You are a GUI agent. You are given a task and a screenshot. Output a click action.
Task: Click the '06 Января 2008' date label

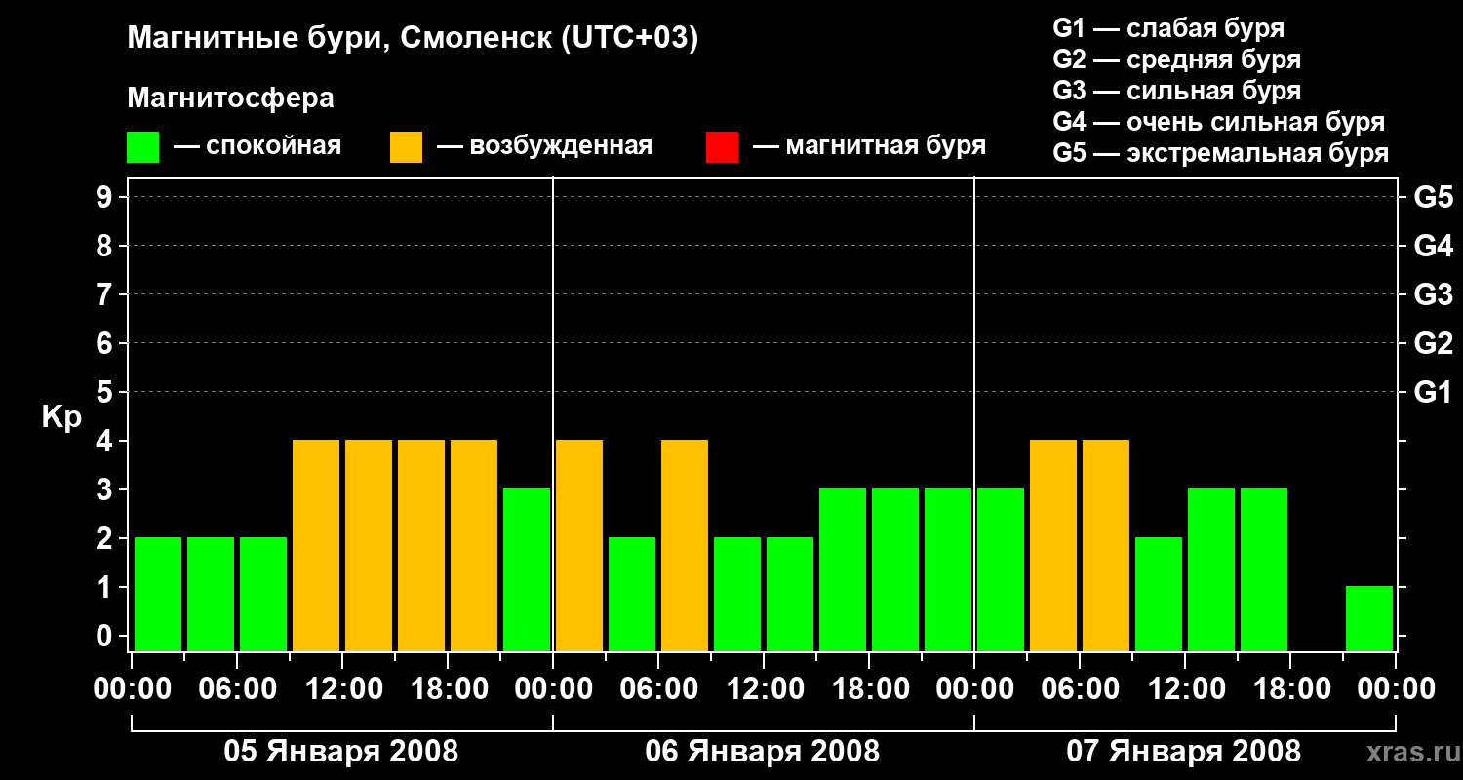click(763, 752)
